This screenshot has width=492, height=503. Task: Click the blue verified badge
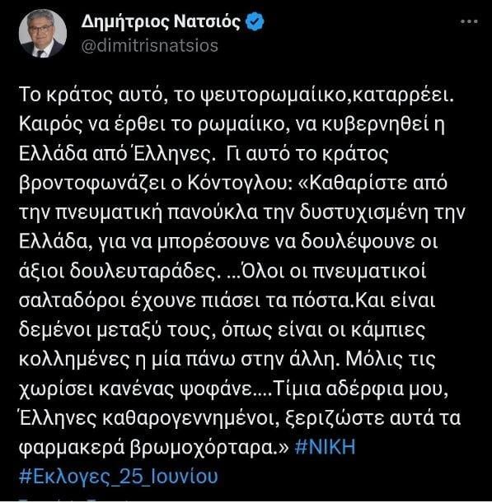point(255,21)
